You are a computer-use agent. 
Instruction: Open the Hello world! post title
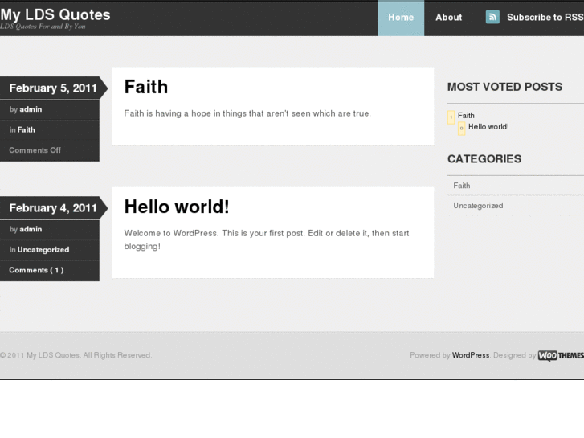click(x=177, y=207)
